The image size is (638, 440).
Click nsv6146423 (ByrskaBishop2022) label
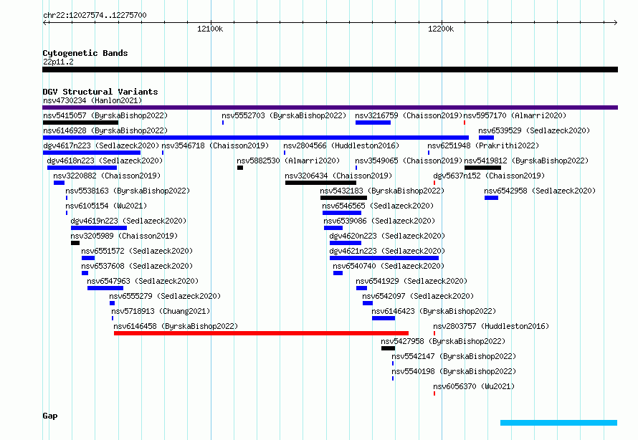434,311
